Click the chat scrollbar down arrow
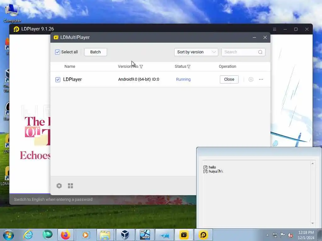Image resolution: width=322 pixels, height=241 pixels. [313, 223]
